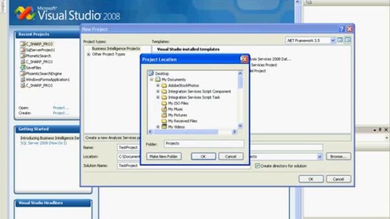
Task: Click the Folder input field
Action: (x=204, y=144)
